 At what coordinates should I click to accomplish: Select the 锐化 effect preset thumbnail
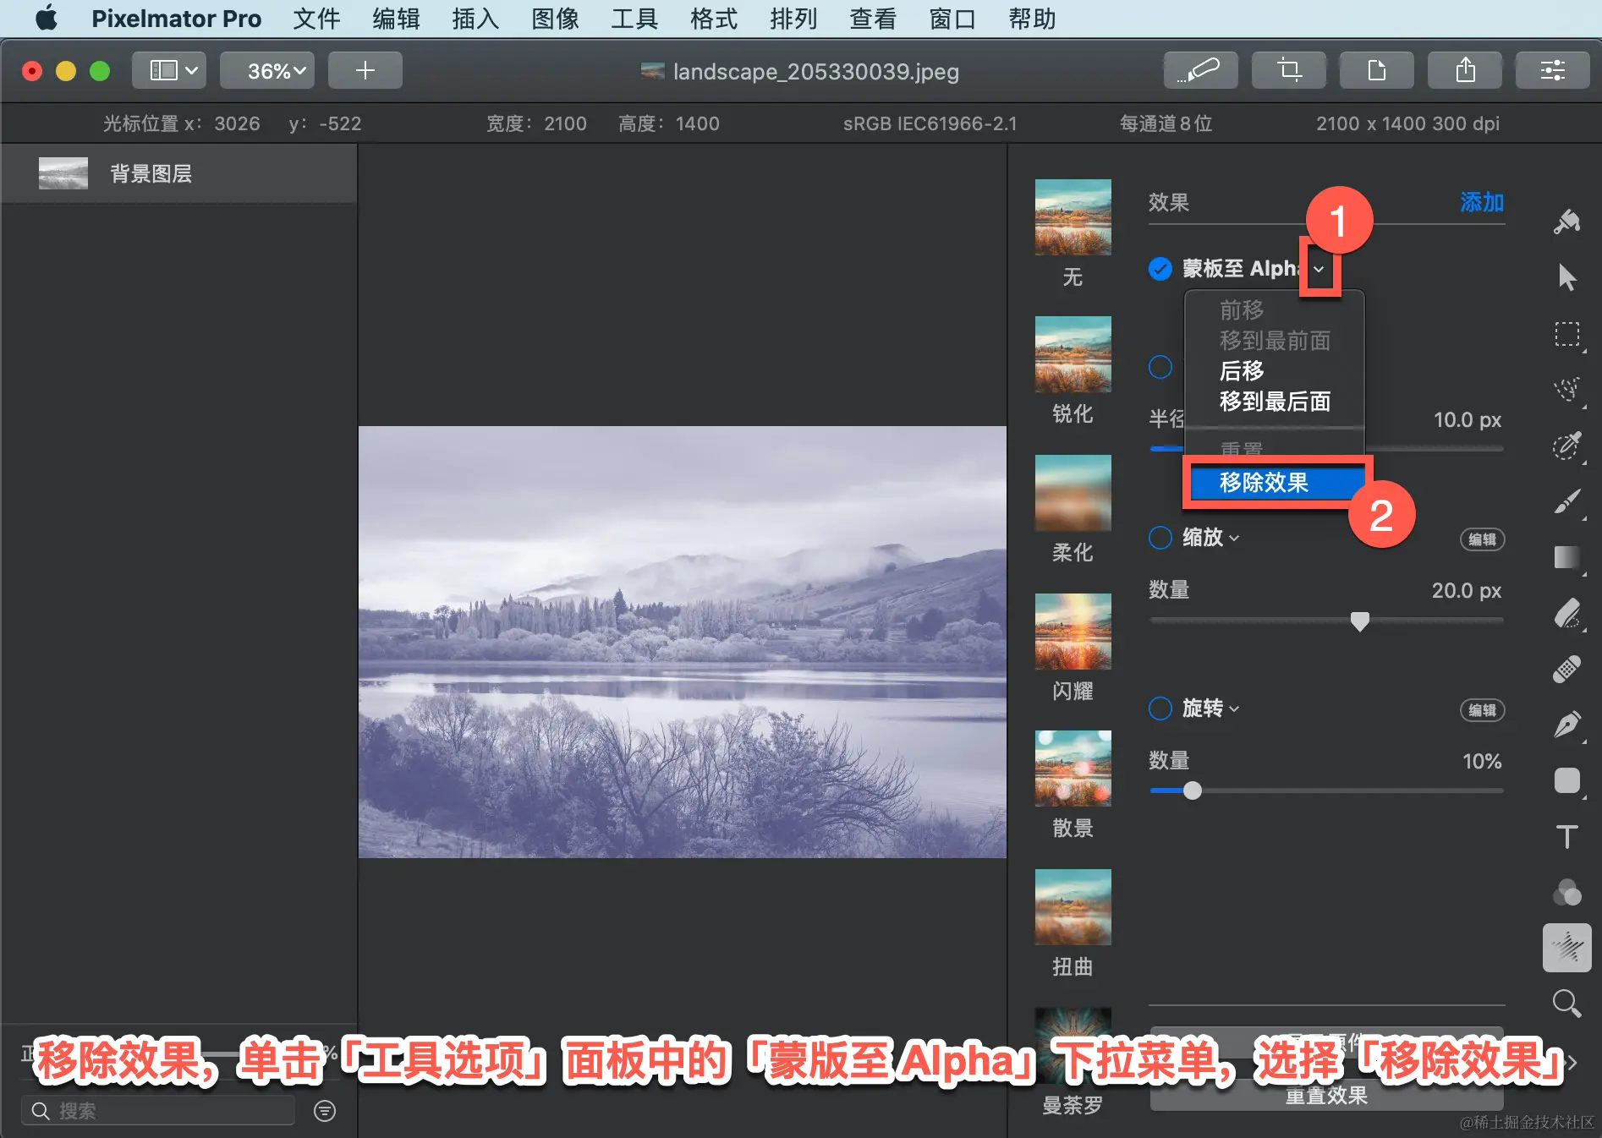click(1073, 354)
